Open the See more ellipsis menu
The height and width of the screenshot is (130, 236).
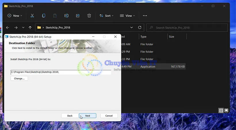145,16
